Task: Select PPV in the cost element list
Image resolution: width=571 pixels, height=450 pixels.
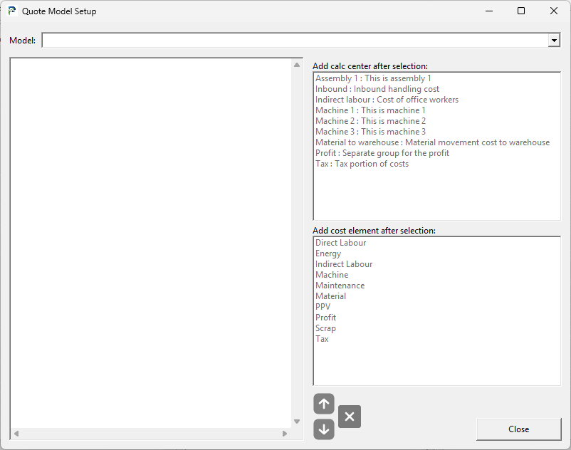Action: [321, 306]
